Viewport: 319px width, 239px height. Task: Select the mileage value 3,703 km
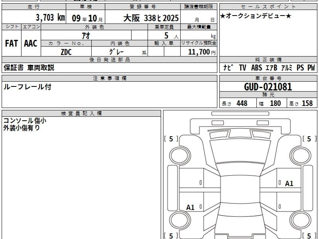(50, 18)
